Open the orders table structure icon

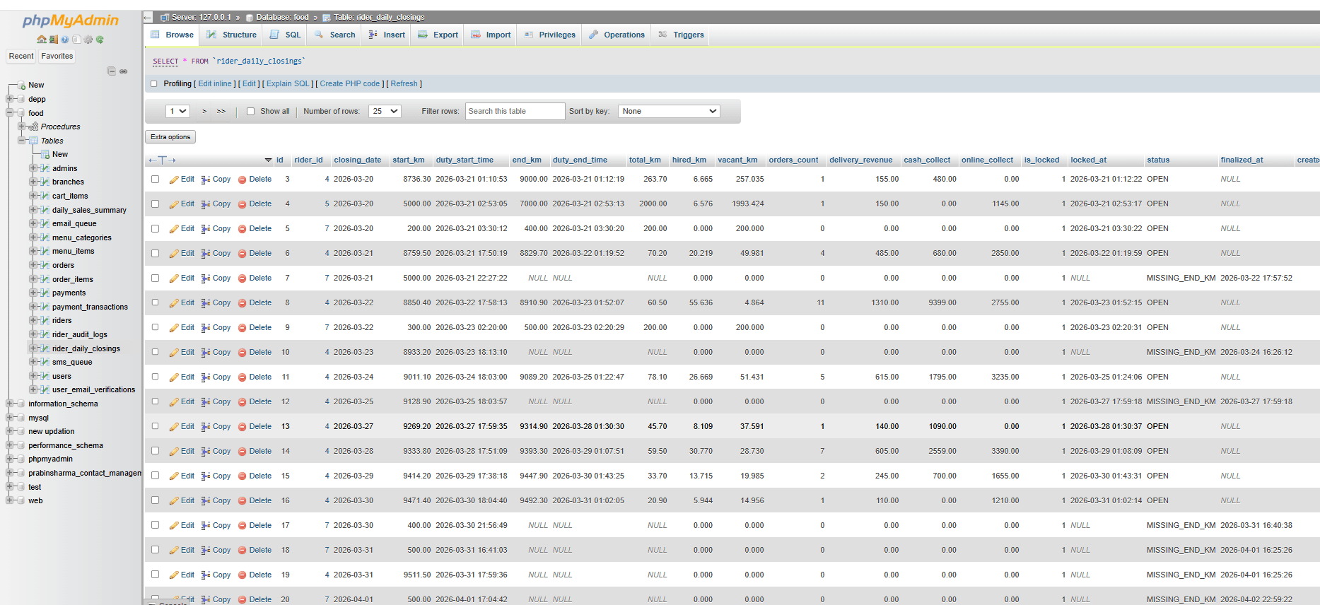pyautogui.click(x=45, y=266)
